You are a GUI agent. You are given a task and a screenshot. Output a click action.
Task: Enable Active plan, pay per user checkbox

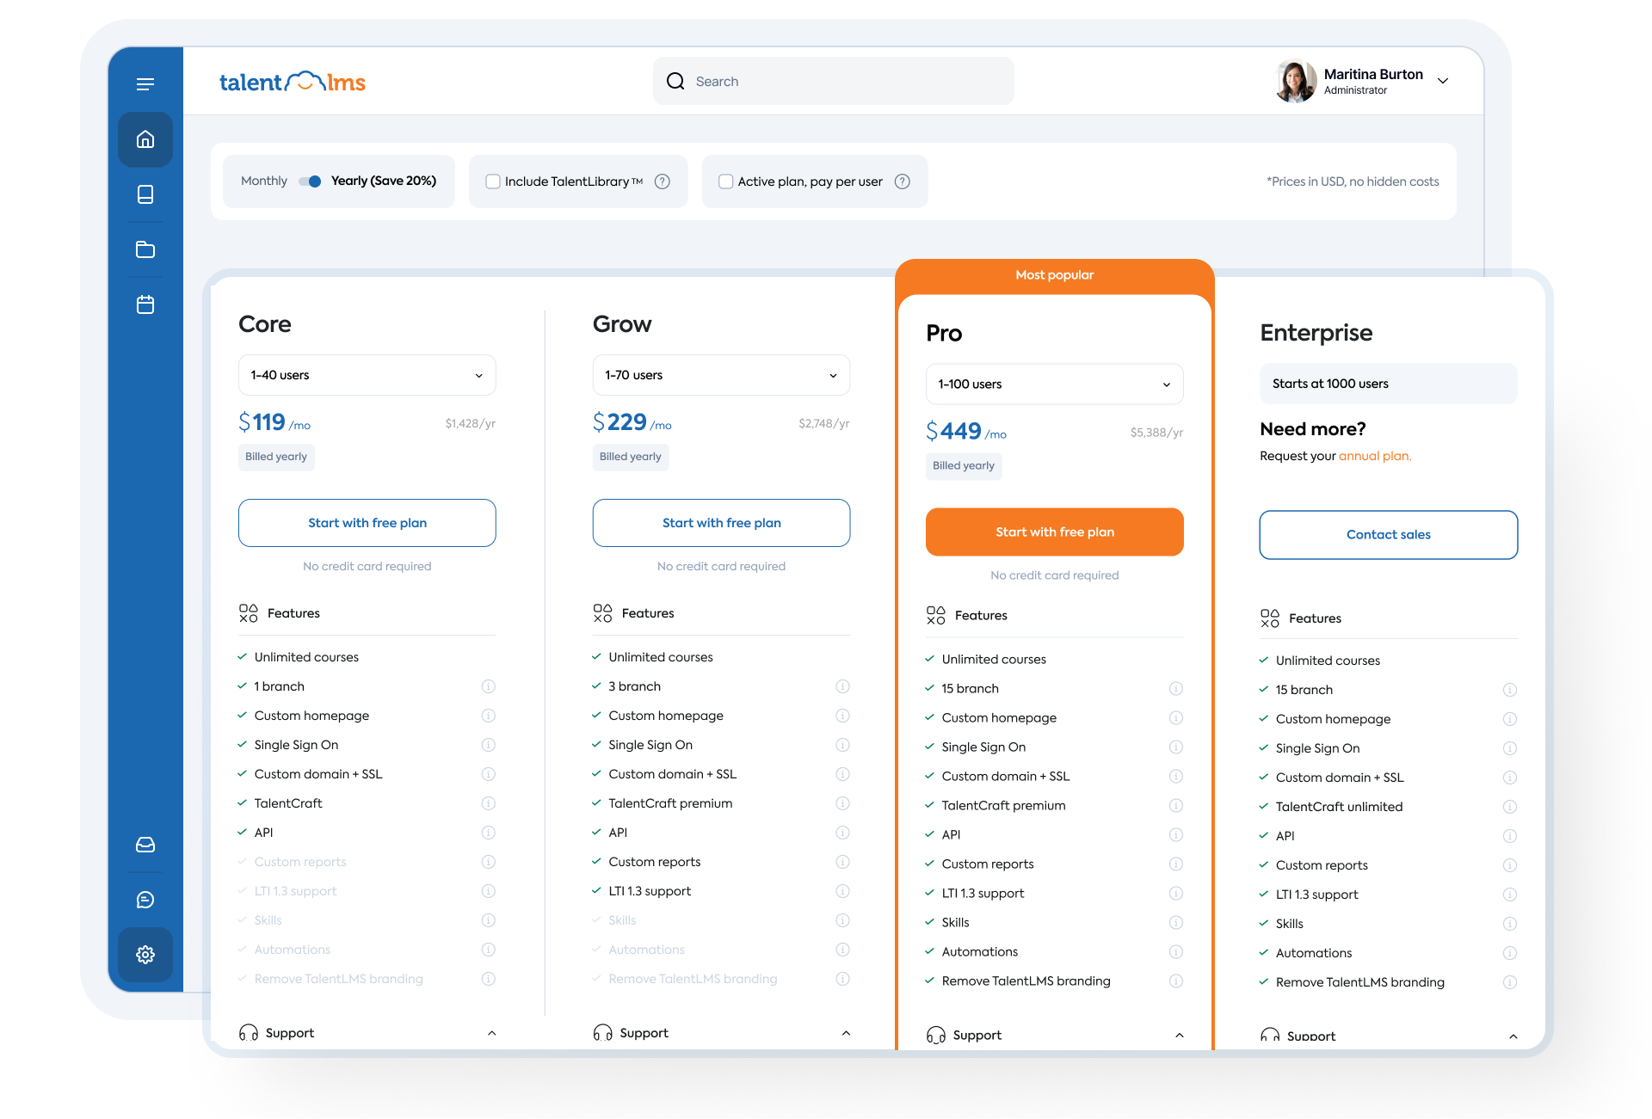point(726,181)
